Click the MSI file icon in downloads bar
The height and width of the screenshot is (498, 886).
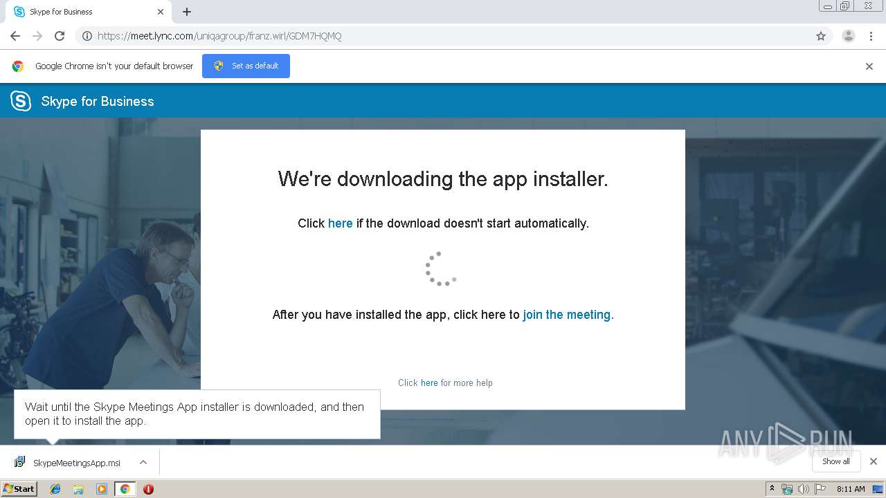point(19,463)
